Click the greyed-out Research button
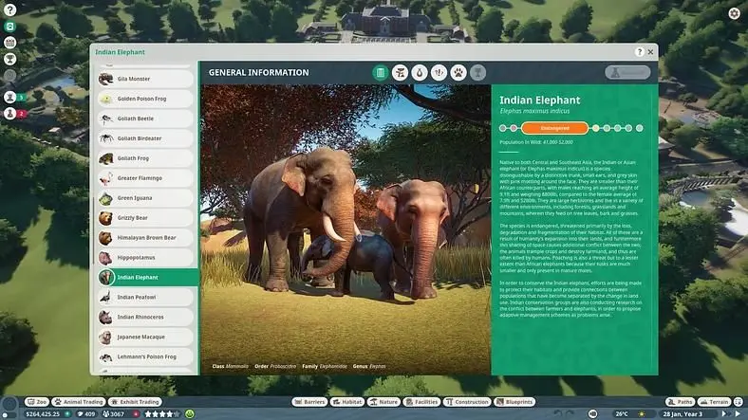 [627, 72]
